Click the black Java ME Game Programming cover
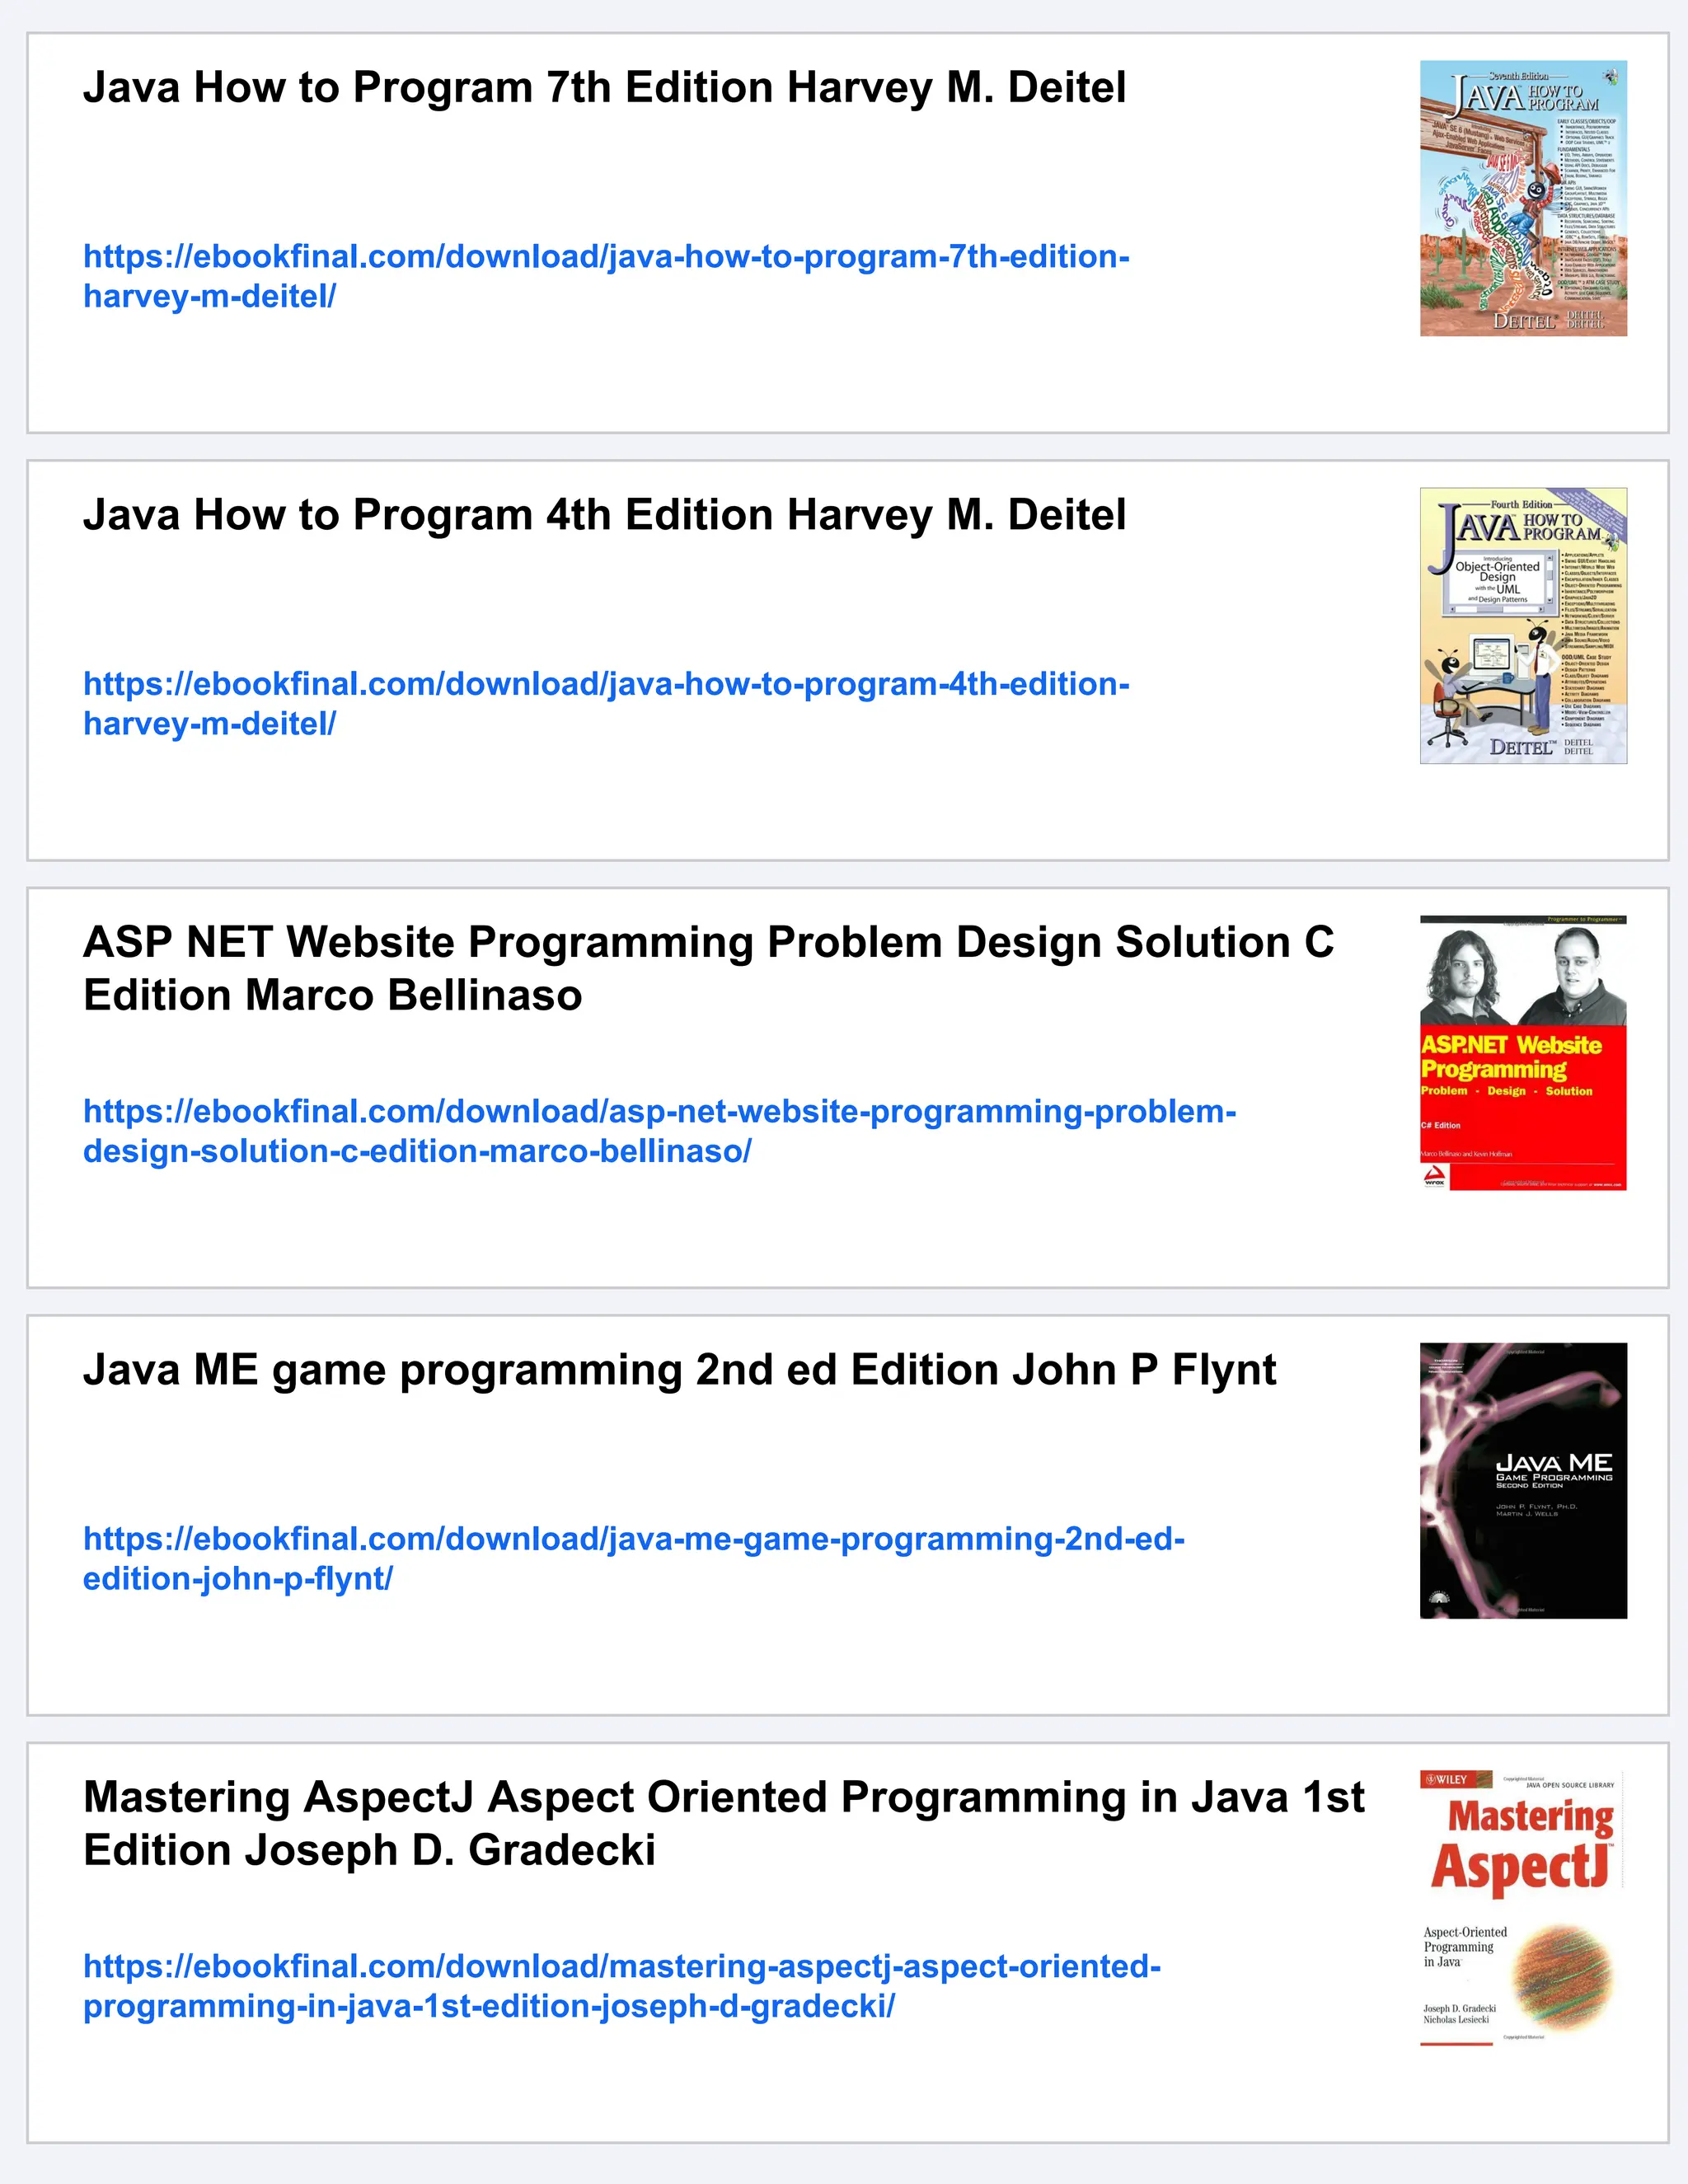1688x2184 pixels. click(1523, 1481)
